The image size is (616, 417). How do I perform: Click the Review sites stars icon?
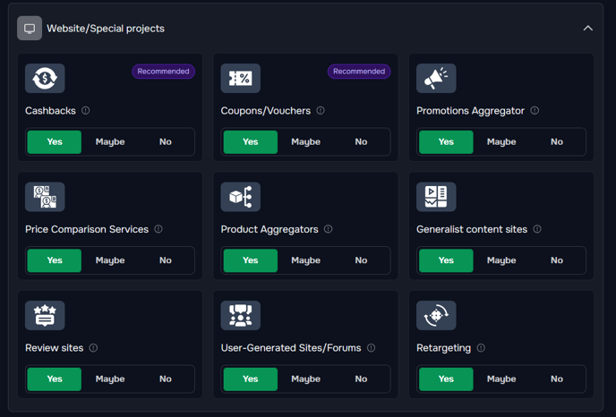point(45,315)
